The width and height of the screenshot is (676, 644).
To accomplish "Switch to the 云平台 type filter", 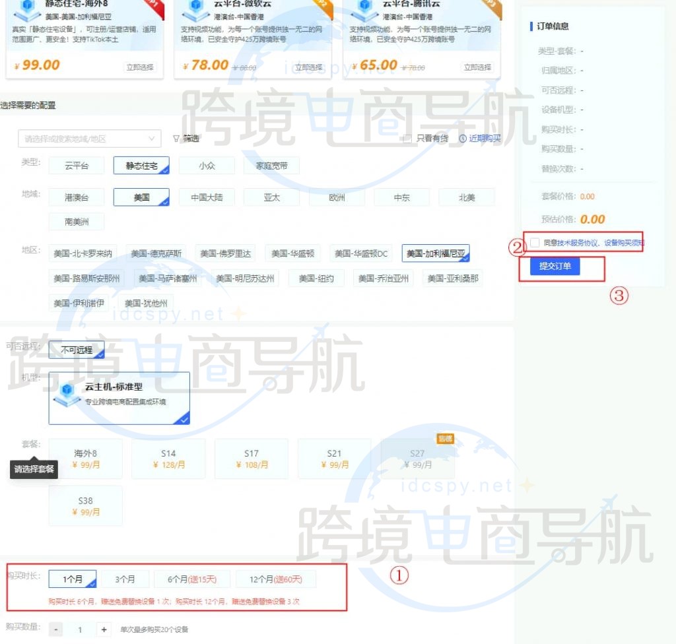I will (76, 166).
